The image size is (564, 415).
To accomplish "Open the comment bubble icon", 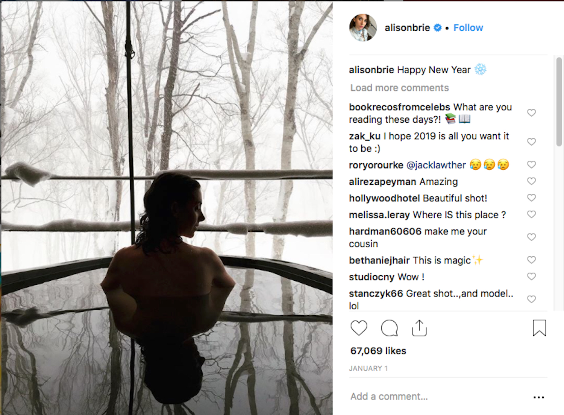I will coord(389,328).
